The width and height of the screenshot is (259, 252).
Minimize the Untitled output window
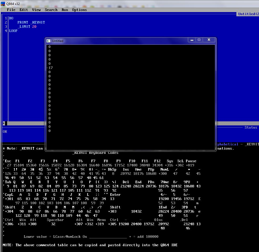click(x=192, y=40)
